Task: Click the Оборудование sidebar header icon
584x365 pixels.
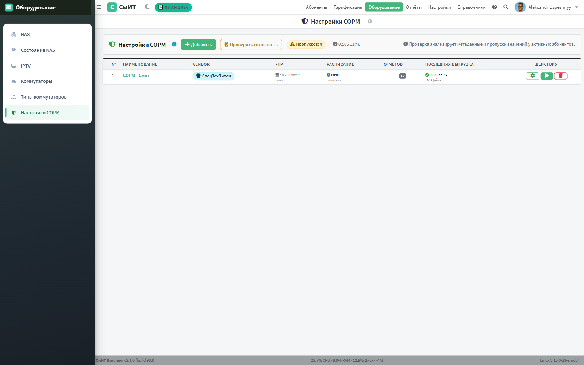Action: [x=9, y=7]
